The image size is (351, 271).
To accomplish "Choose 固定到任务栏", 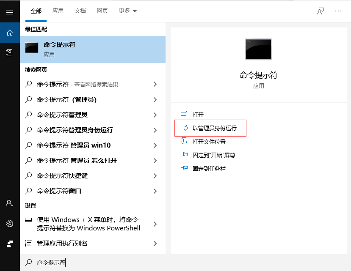I will click(x=209, y=169).
